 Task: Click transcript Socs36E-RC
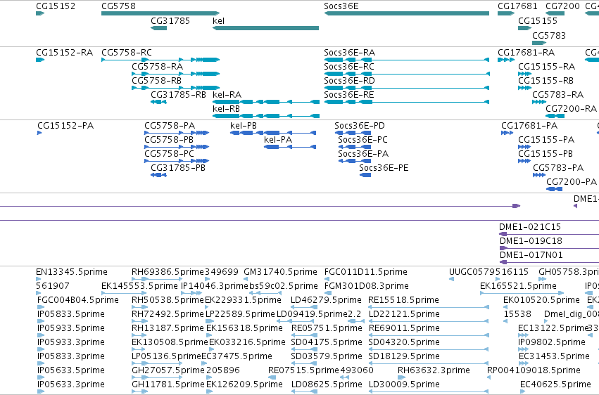tap(406, 74)
